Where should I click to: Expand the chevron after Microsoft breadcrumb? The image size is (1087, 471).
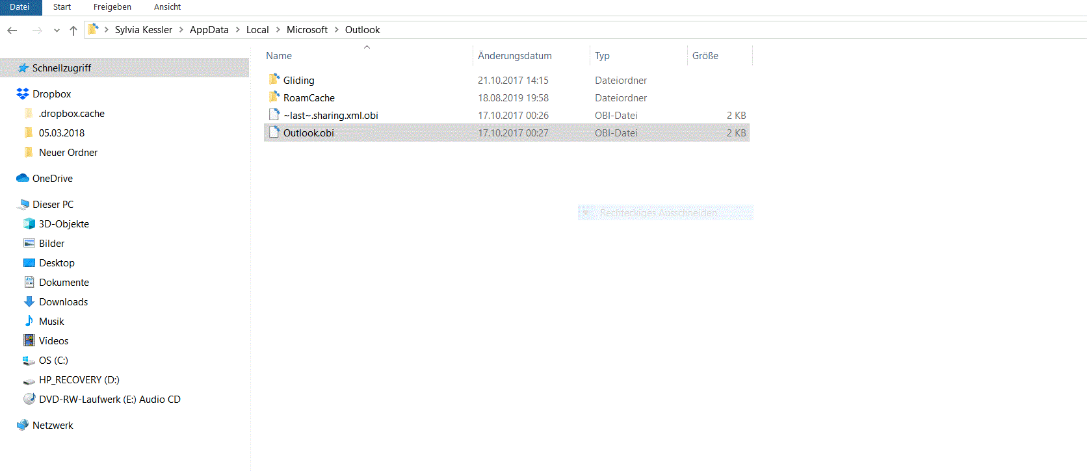(x=337, y=30)
